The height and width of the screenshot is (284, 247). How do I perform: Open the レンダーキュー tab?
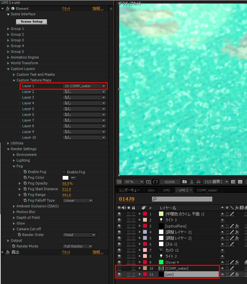click(x=129, y=190)
